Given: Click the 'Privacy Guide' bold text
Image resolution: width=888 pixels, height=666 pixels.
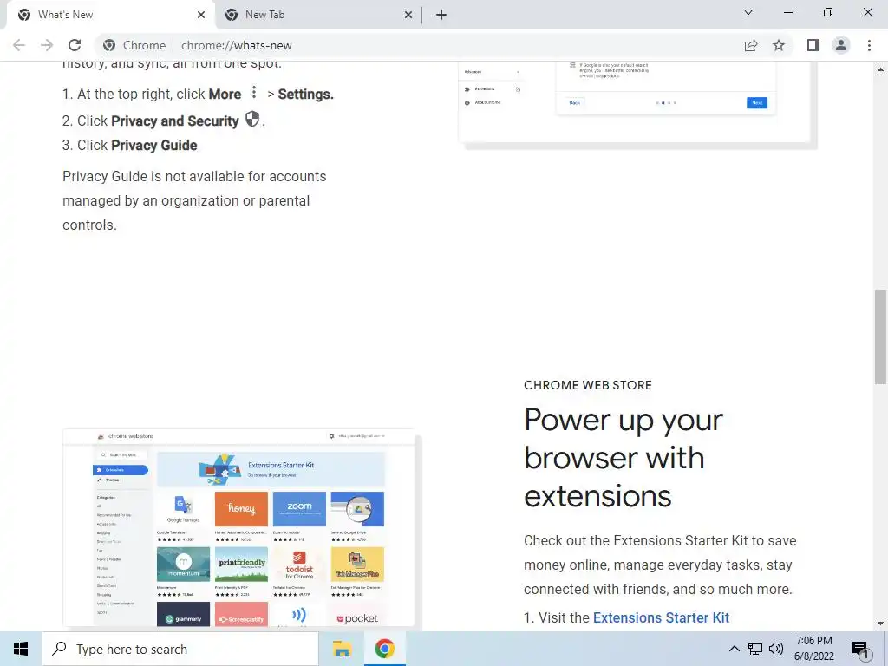Looking at the screenshot, I should pos(154,146).
